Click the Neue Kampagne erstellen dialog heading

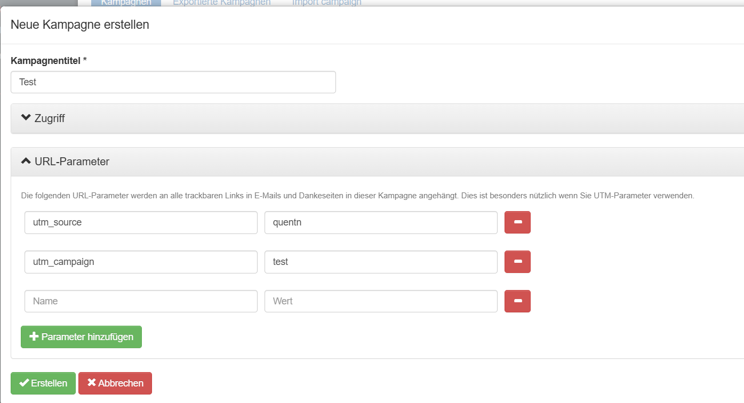coord(80,25)
